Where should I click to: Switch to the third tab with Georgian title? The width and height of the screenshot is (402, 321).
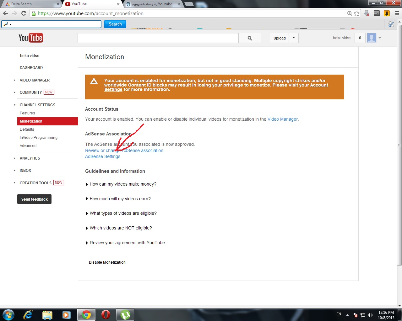(153, 4)
